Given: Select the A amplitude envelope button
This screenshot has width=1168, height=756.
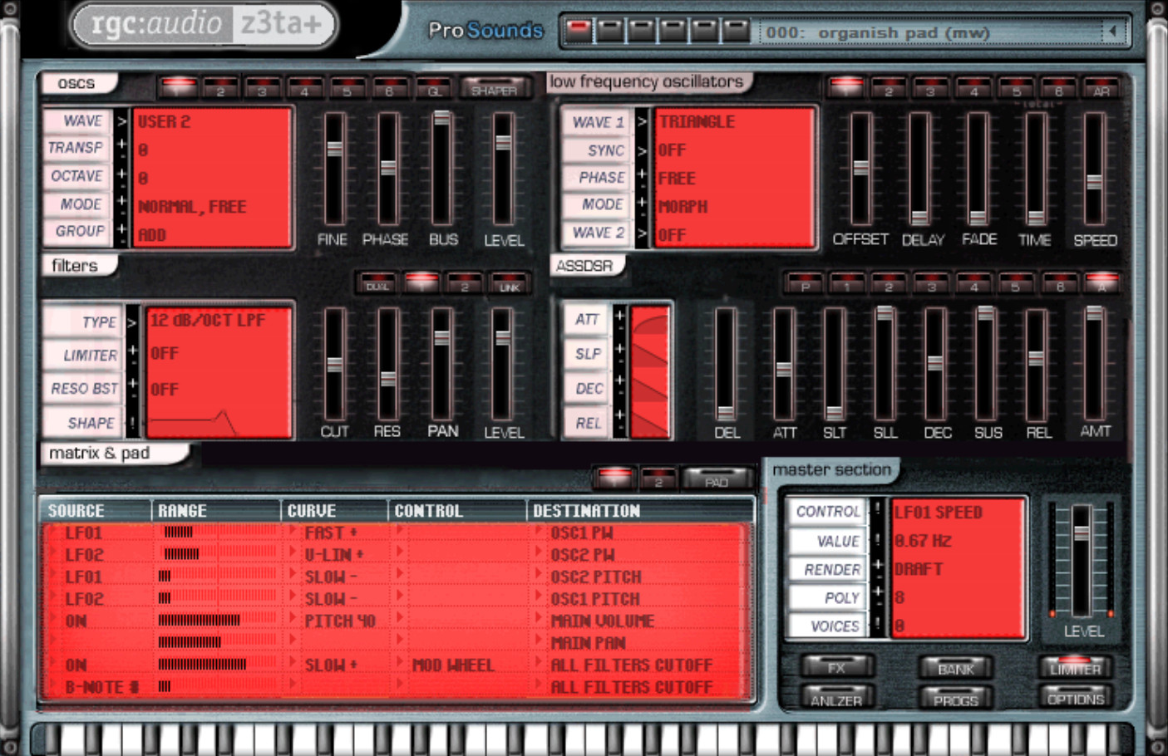Looking at the screenshot, I should pyautogui.click(x=1101, y=283).
